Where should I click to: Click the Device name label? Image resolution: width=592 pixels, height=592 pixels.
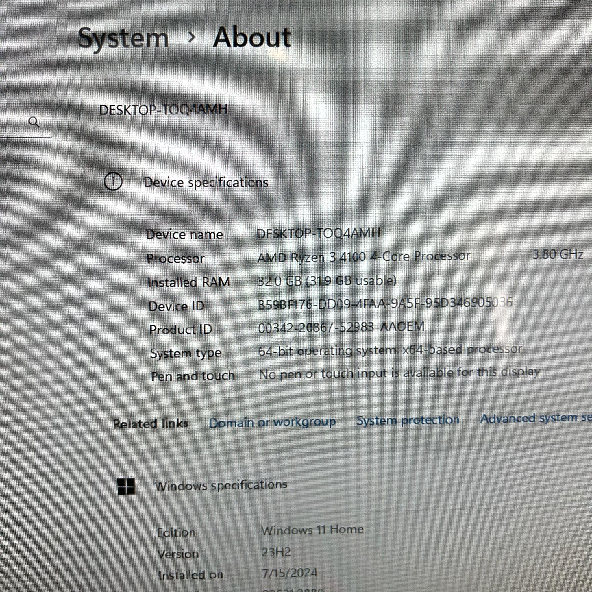pos(184,235)
